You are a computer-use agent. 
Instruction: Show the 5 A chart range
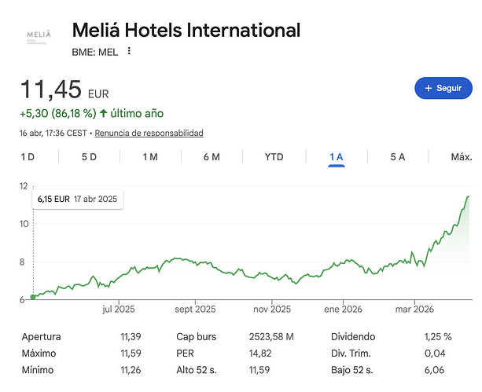point(398,157)
